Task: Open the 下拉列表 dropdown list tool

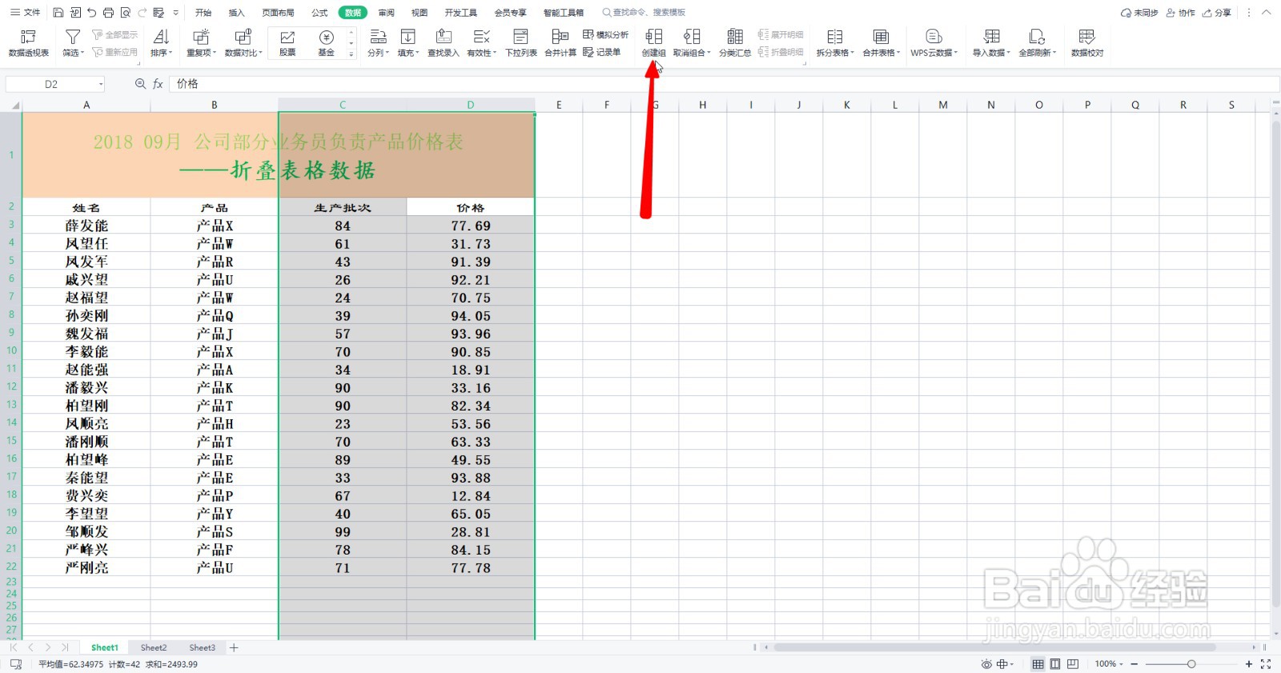Action: 520,43
